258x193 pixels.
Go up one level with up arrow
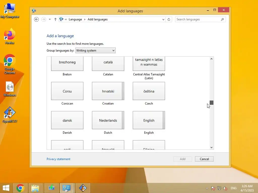click(x=55, y=19)
